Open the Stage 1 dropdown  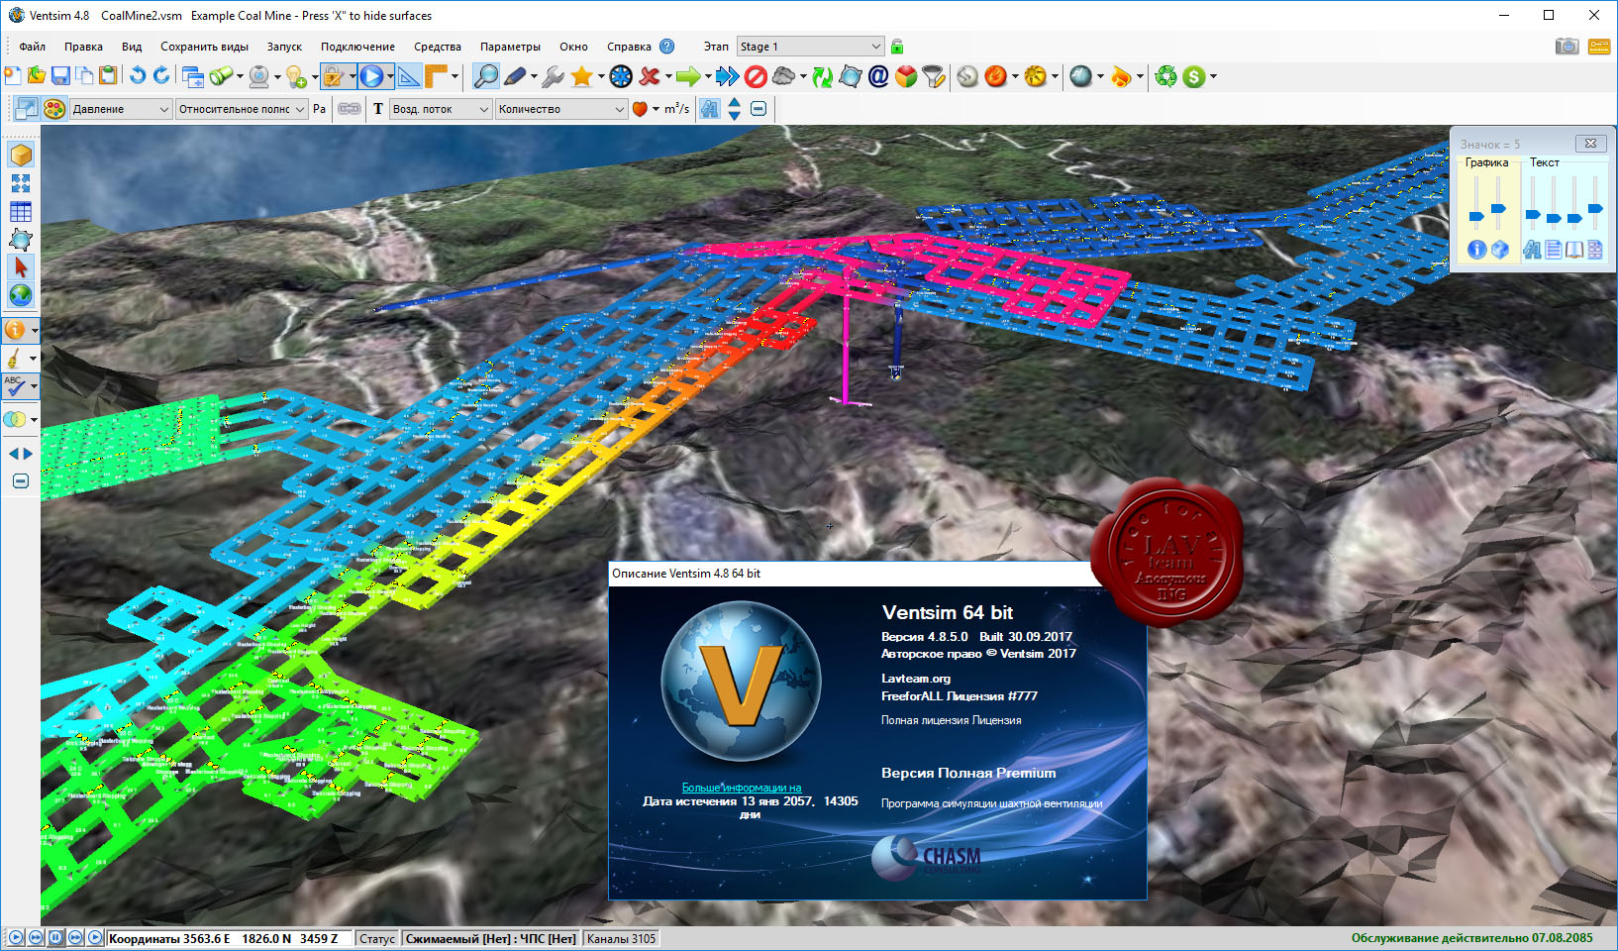click(810, 47)
